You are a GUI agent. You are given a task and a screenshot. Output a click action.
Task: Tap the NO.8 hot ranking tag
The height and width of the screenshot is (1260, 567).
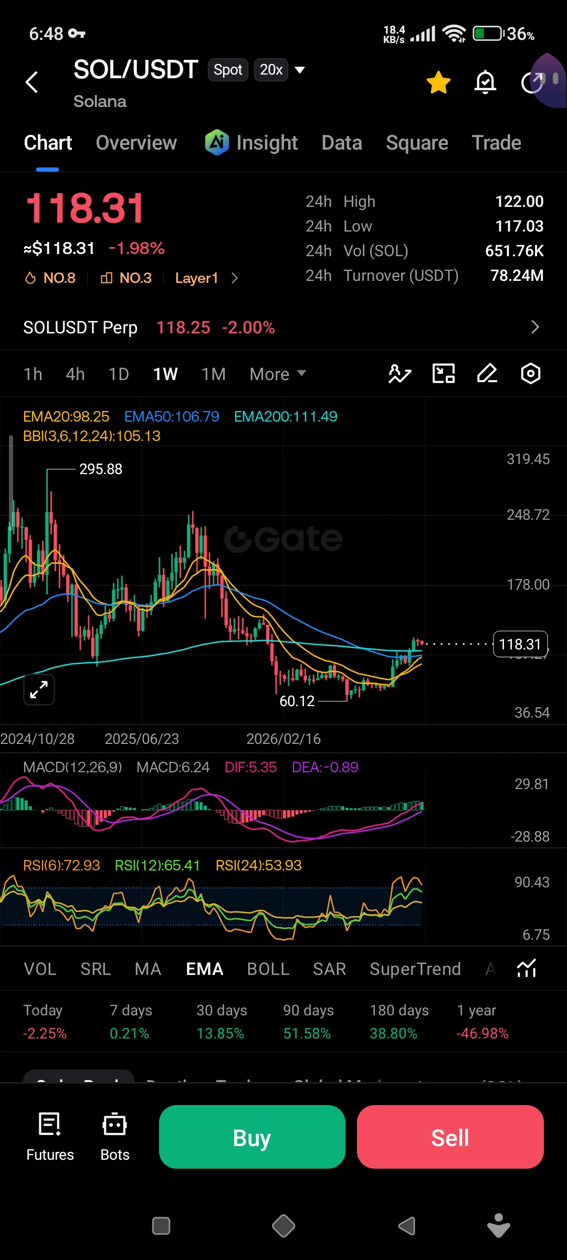tap(50, 278)
